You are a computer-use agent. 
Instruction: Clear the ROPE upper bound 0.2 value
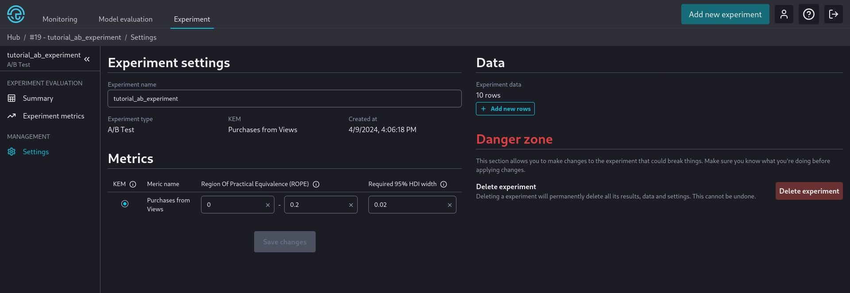(x=351, y=205)
